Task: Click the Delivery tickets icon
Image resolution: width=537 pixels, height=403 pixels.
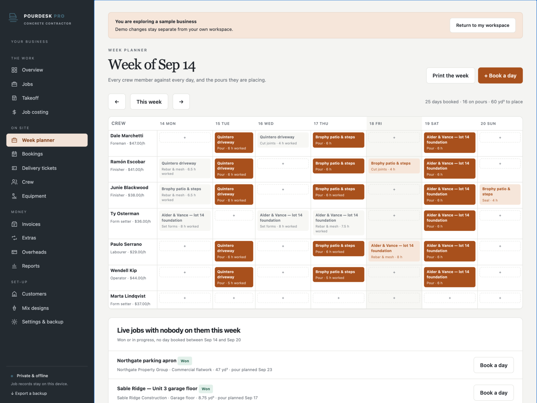Action: pyautogui.click(x=14, y=168)
